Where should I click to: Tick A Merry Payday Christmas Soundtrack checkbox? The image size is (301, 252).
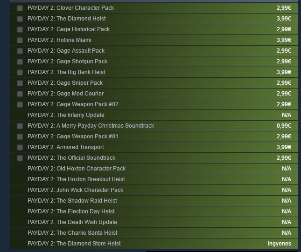(20, 126)
